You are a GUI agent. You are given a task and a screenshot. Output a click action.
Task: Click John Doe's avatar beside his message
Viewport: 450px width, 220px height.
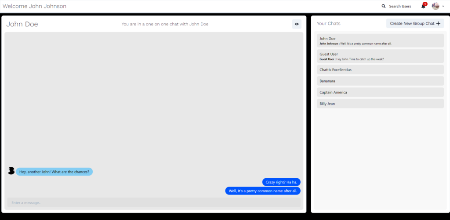11,171
